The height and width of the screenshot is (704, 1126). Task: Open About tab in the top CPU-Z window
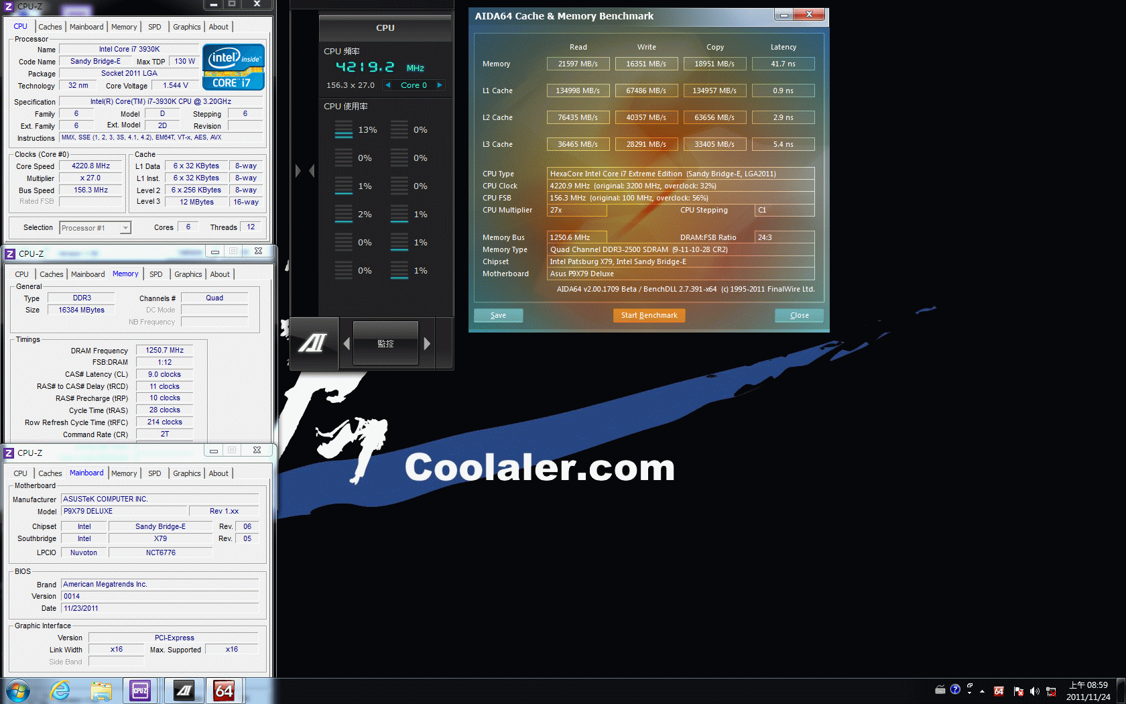(218, 27)
